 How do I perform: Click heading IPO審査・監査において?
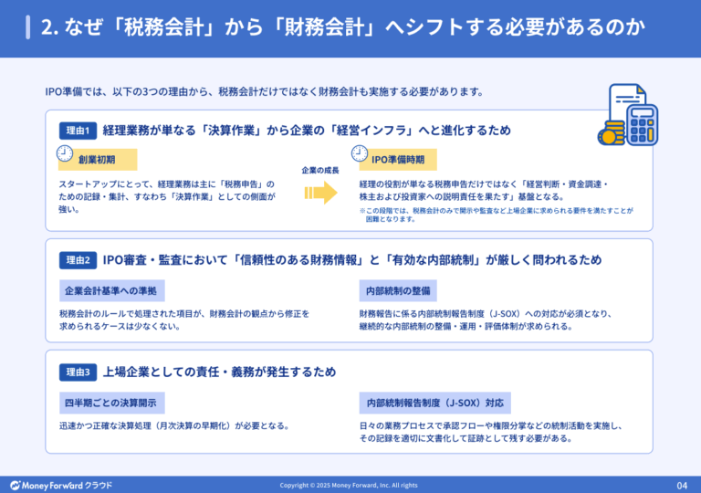point(352,260)
